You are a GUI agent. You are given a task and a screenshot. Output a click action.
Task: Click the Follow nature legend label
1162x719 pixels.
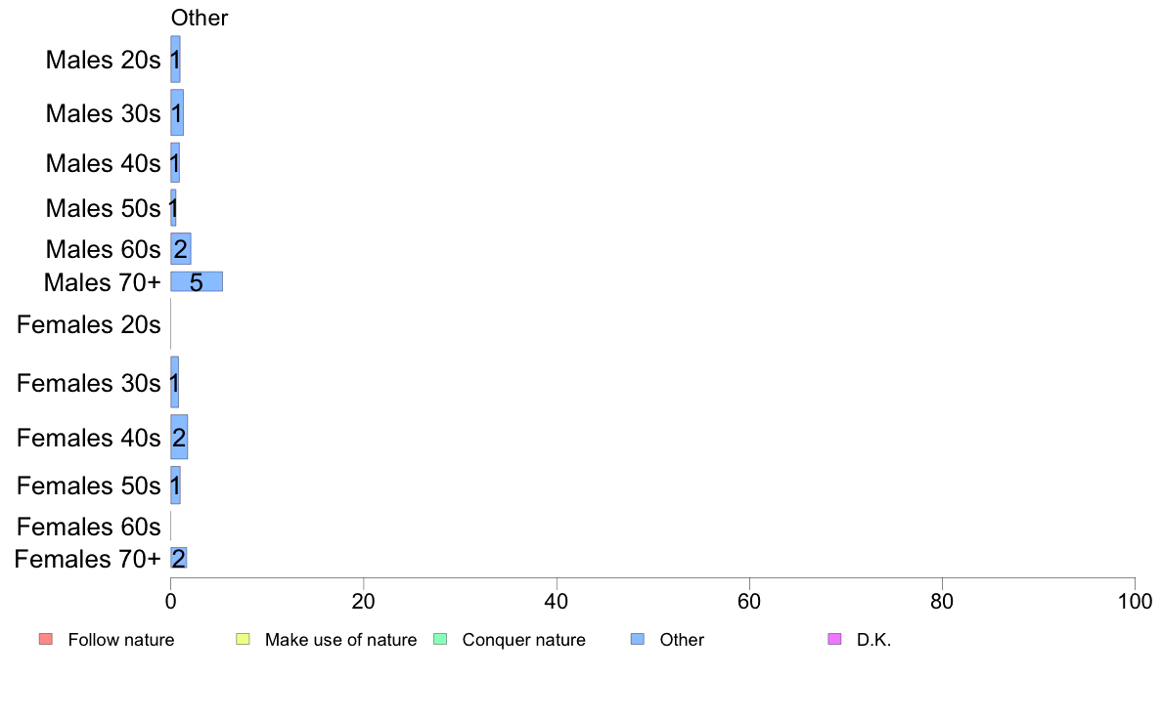(x=120, y=640)
